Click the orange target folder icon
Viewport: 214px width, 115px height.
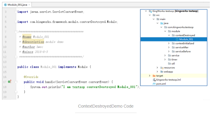(154, 76)
